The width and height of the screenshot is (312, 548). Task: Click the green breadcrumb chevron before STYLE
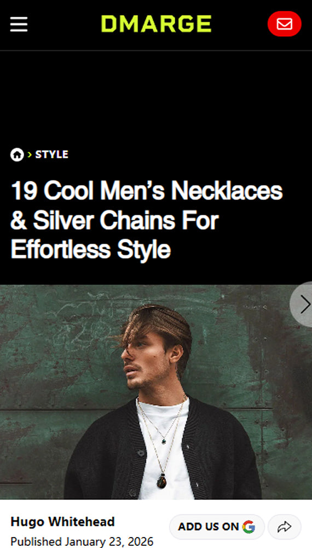point(30,154)
